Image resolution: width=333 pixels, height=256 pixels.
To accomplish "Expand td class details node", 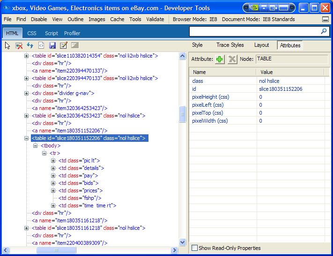I will pyautogui.click(x=53, y=168).
